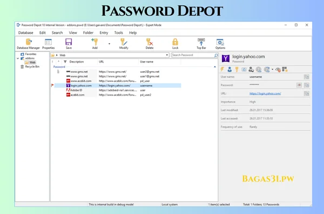
Task: Open the Edit menu
Action: [43, 32]
